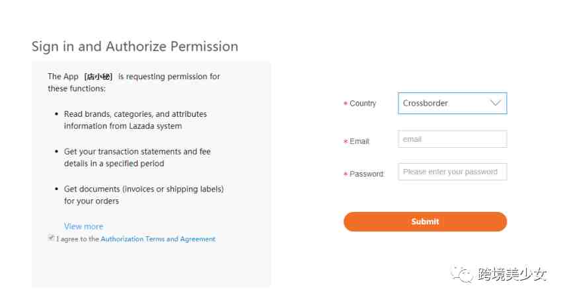Open Authorization Terms and Agreement link
Image resolution: width=565 pixels, height=299 pixels.
(x=158, y=239)
